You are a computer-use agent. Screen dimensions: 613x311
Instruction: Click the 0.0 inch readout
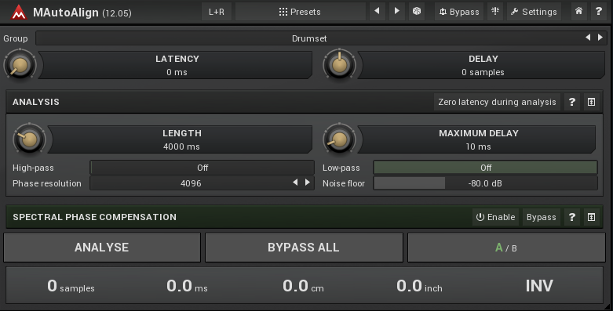click(x=419, y=286)
